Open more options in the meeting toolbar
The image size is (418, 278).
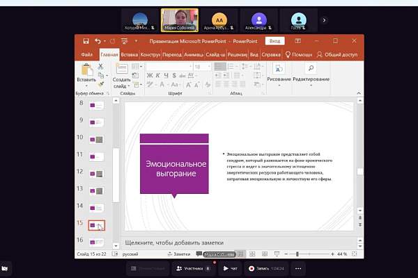[298, 268]
